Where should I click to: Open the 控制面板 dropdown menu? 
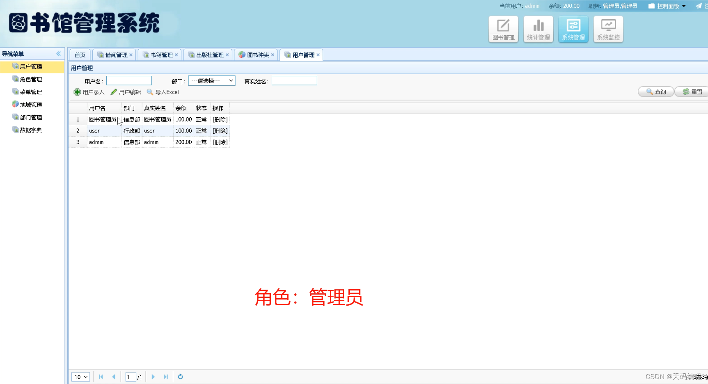point(667,6)
